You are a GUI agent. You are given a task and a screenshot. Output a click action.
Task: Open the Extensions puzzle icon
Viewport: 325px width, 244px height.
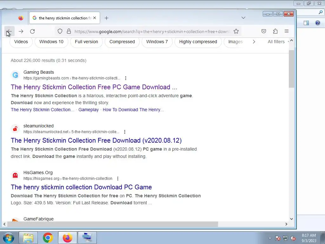[275, 31]
